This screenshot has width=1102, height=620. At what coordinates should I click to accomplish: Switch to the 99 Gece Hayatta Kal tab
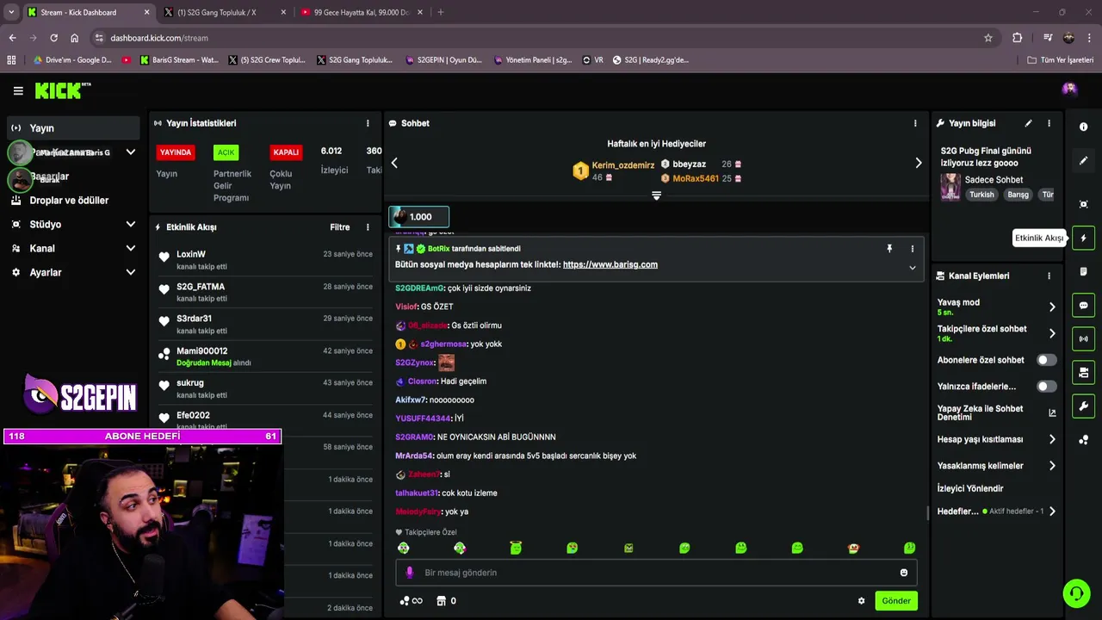[x=360, y=12]
